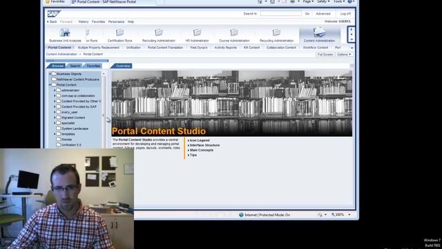Click the System Landscape folder icon
This screenshot has width=442, height=249.
click(x=59, y=129)
